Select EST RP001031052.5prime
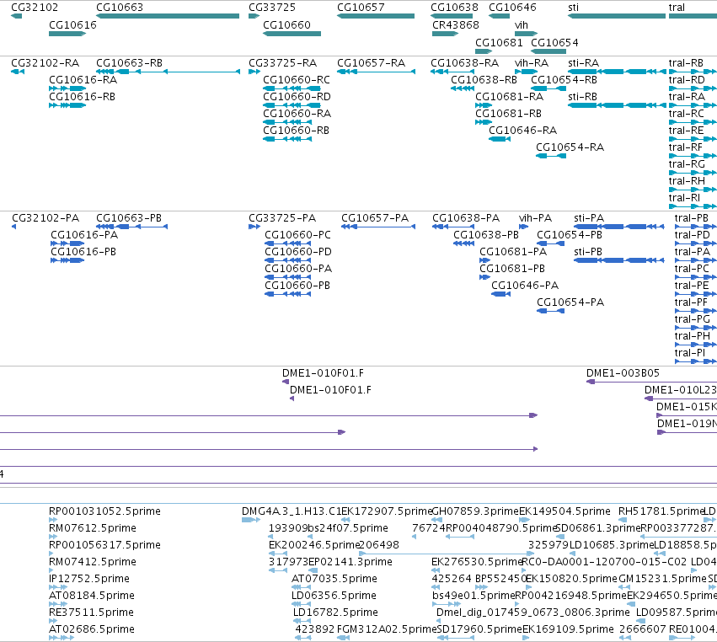The width and height of the screenshot is (717, 642). (x=52, y=520)
